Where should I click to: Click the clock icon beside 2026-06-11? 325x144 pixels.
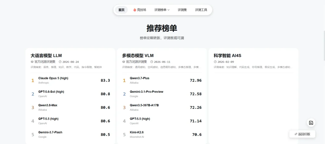[152, 62]
